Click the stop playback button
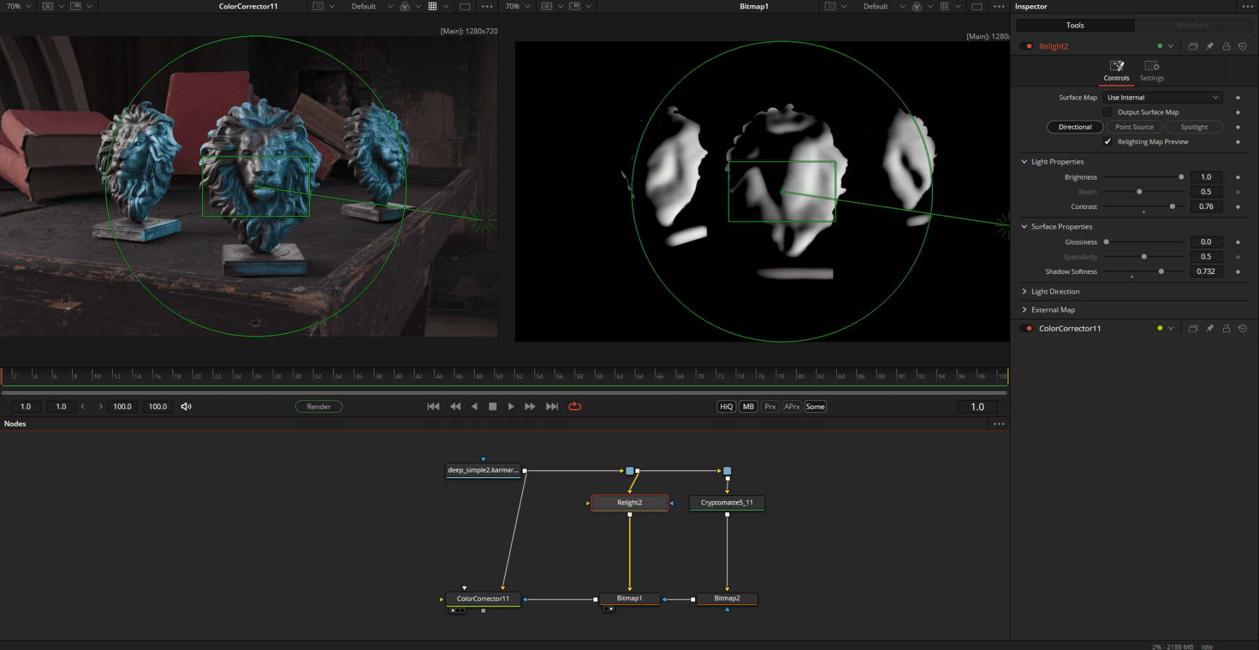This screenshot has height=650, width=1259. [492, 406]
